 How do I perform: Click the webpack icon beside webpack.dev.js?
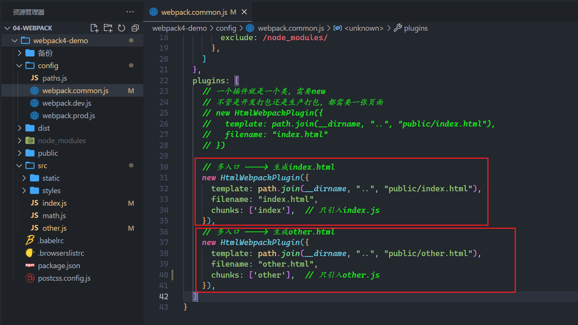click(35, 103)
